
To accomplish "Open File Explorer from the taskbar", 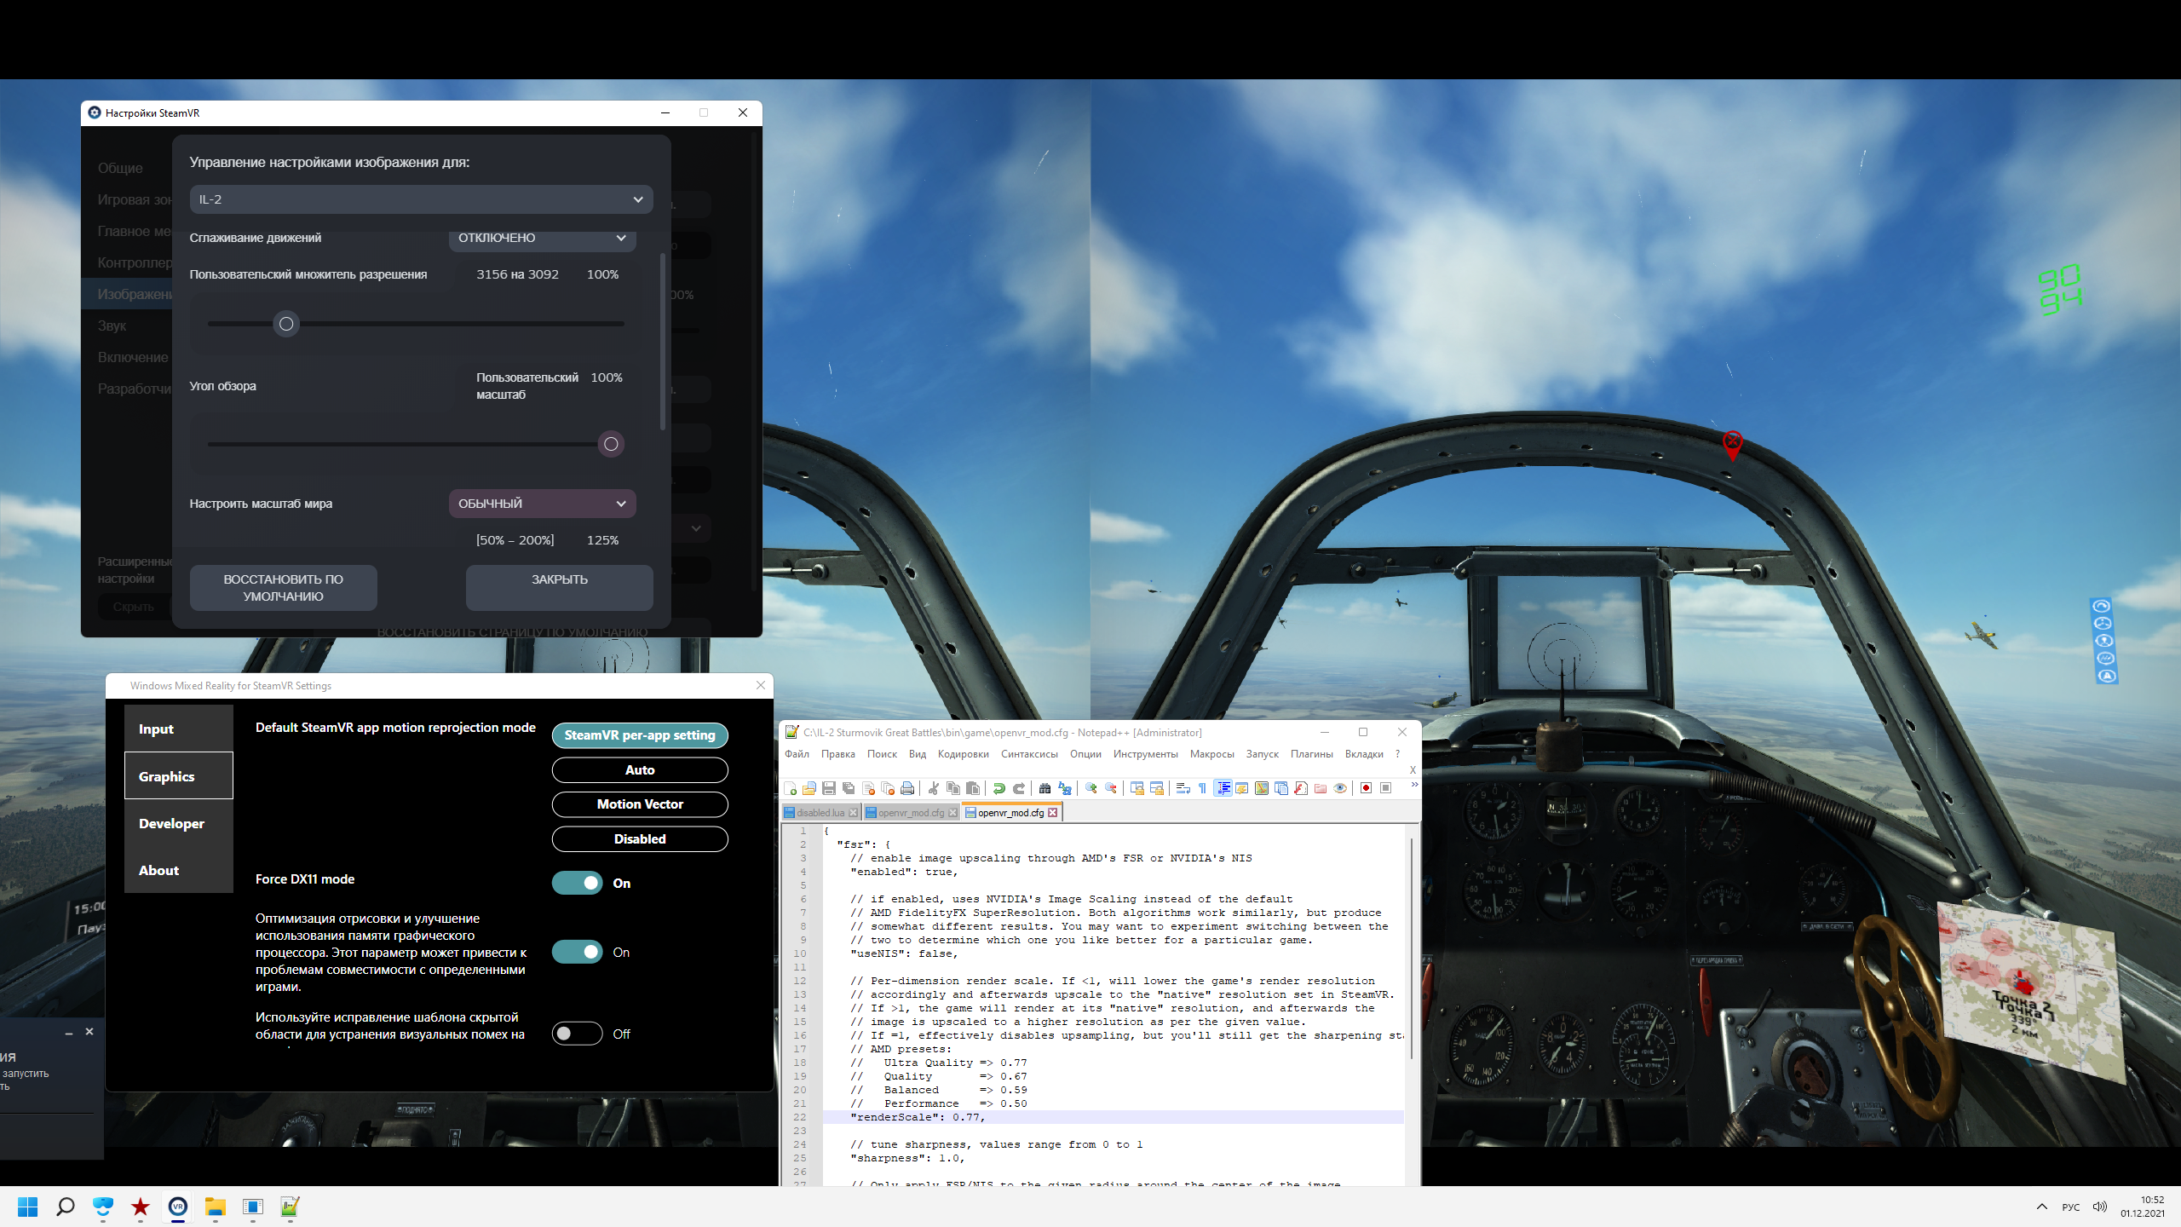I will click(215, 1207).
